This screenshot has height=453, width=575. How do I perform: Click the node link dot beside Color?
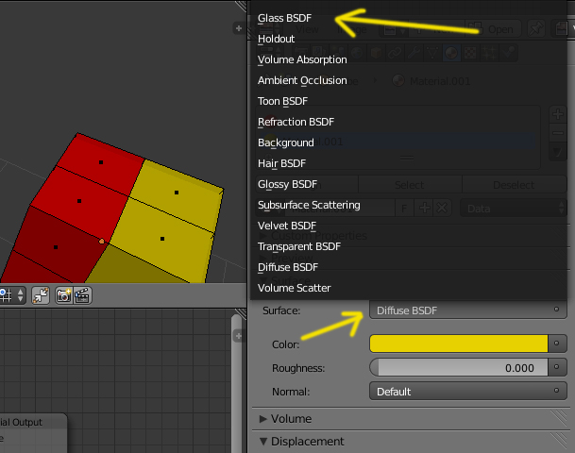557,344
